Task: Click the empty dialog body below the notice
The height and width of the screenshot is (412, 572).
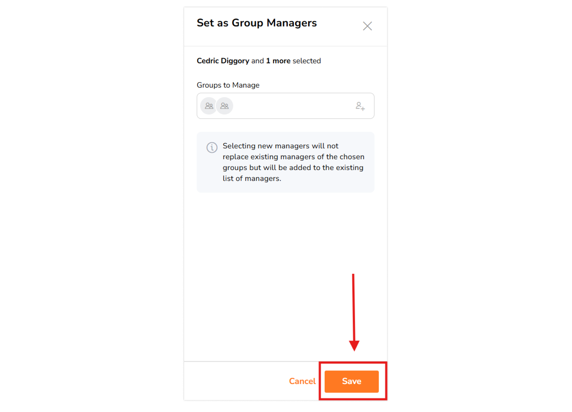Action: pyautogui.click(x=285, y=276)
